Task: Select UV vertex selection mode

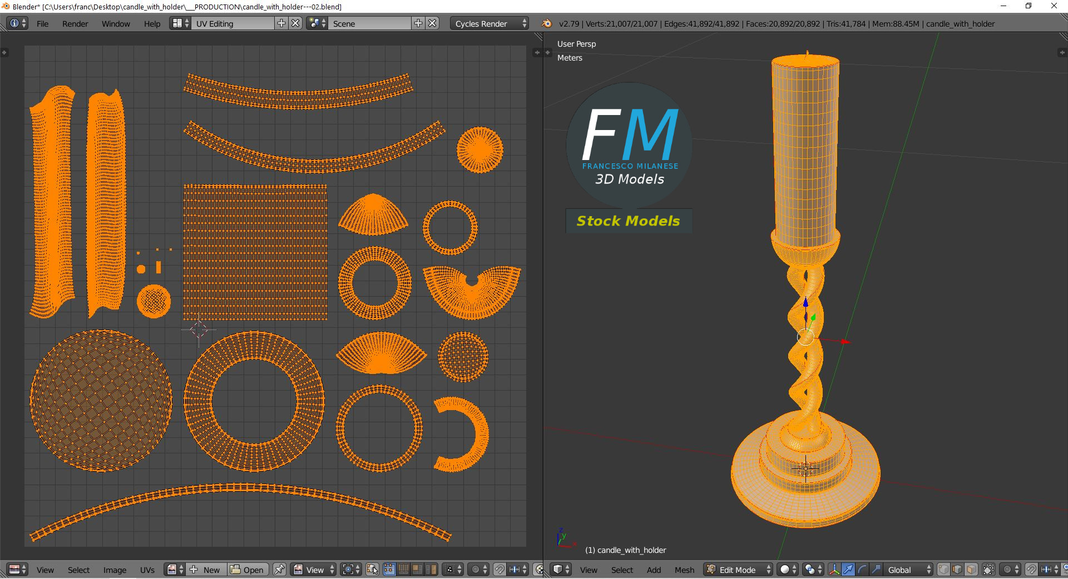Action: pyautogui.click(x=389, y=570)
